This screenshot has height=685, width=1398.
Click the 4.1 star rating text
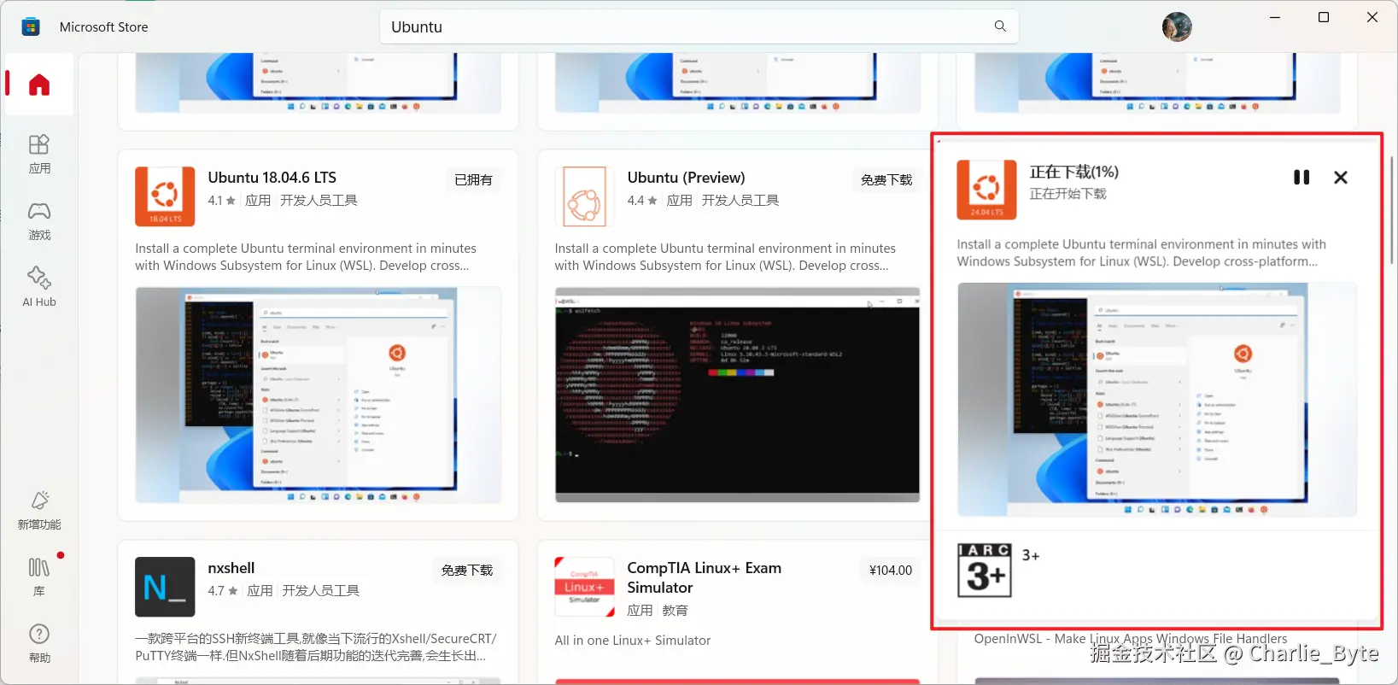(x=221, y=201)
